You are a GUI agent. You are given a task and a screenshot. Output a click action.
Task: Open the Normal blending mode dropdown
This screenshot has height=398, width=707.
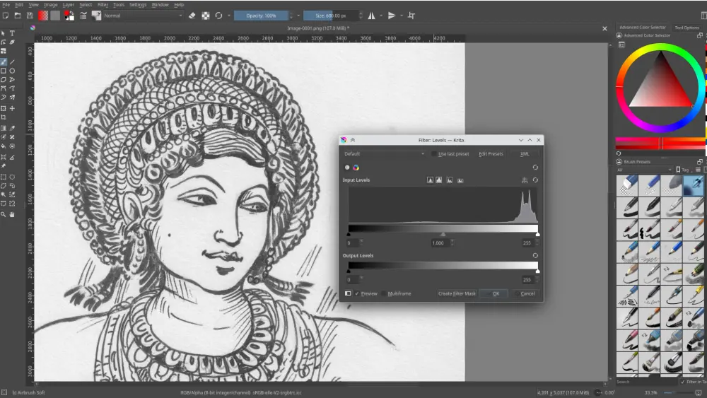pyautogui.click(x=143, y=16)
